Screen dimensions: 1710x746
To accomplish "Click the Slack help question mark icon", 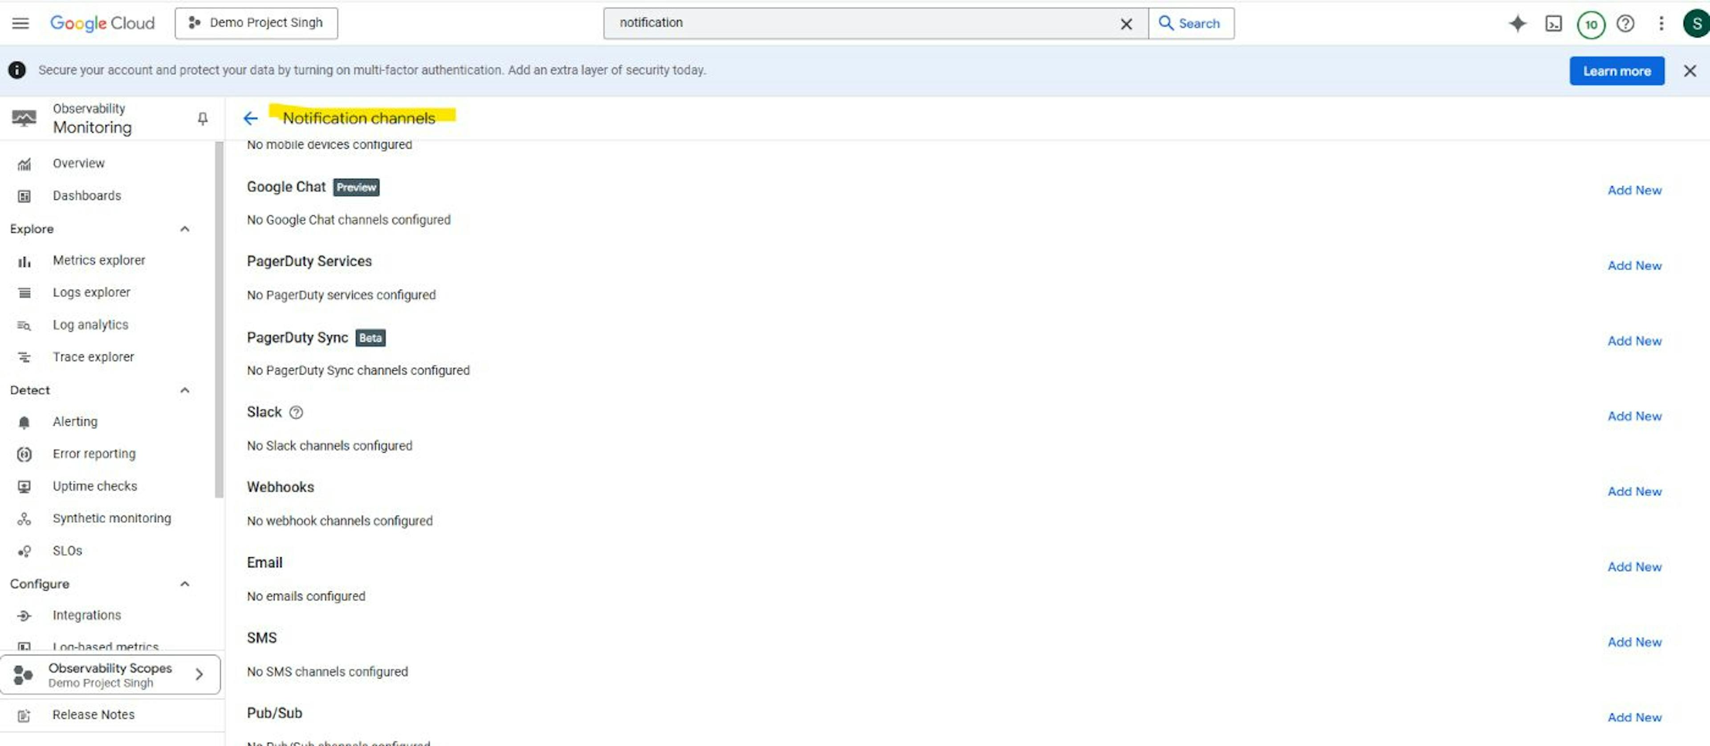I will coord(296,411).
